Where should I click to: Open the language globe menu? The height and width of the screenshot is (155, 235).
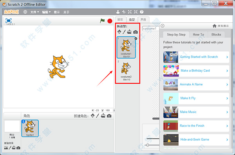point(25,12)
